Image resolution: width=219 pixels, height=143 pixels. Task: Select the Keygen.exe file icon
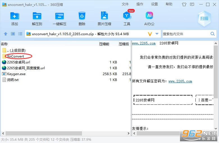4,74
